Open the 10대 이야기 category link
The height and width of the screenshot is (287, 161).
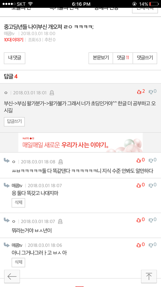click(13, 40)
